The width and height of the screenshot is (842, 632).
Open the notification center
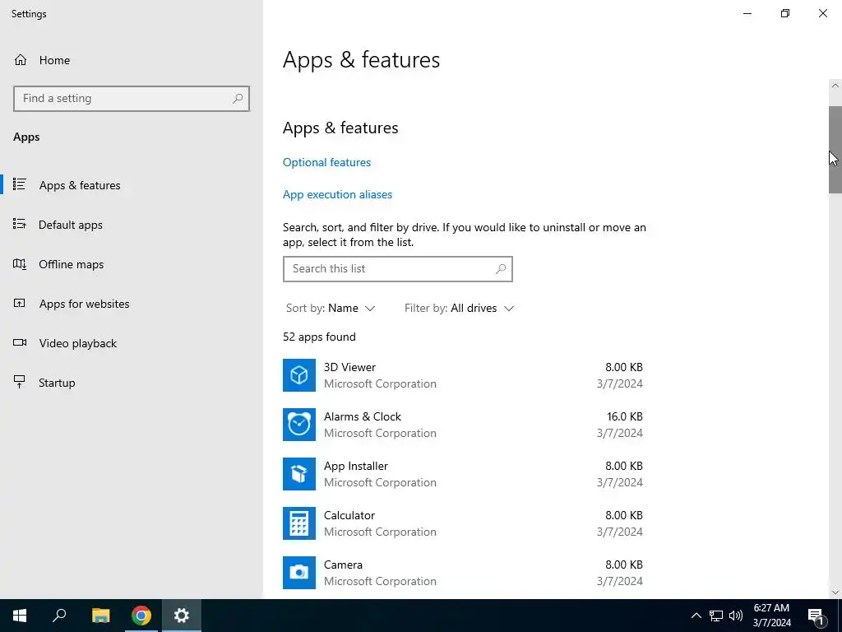[816, 616]
